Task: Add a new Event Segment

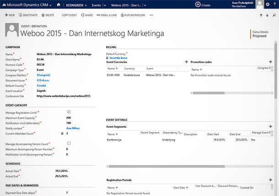Action: 270,127
